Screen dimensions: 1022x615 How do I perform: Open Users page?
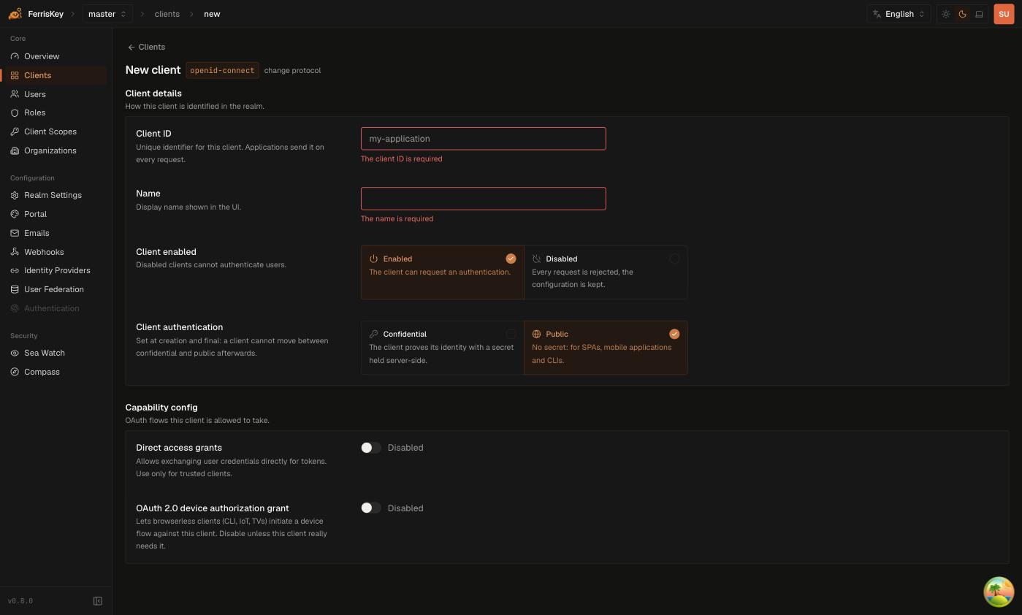[x=55, y=94]
